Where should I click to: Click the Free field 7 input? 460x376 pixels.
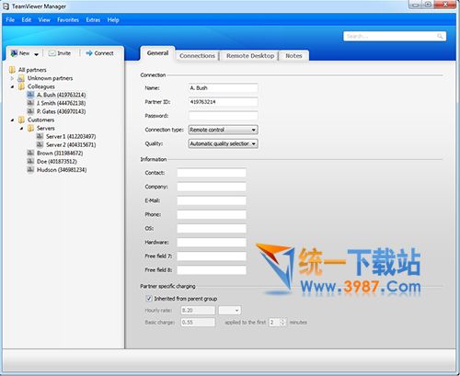[212, 256]
